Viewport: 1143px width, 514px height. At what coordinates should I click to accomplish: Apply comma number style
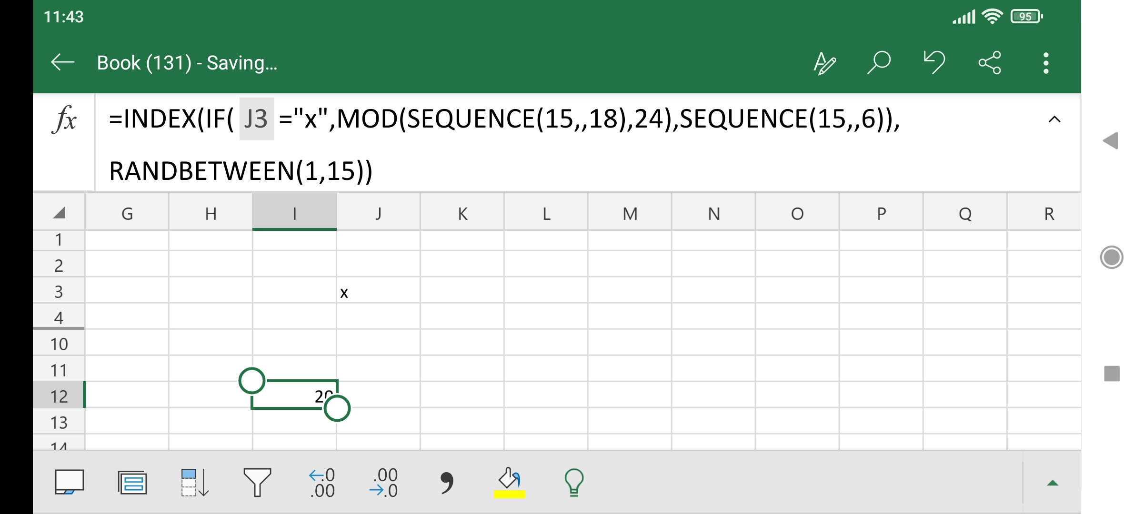pyautogui.click(x=446, y=483)
